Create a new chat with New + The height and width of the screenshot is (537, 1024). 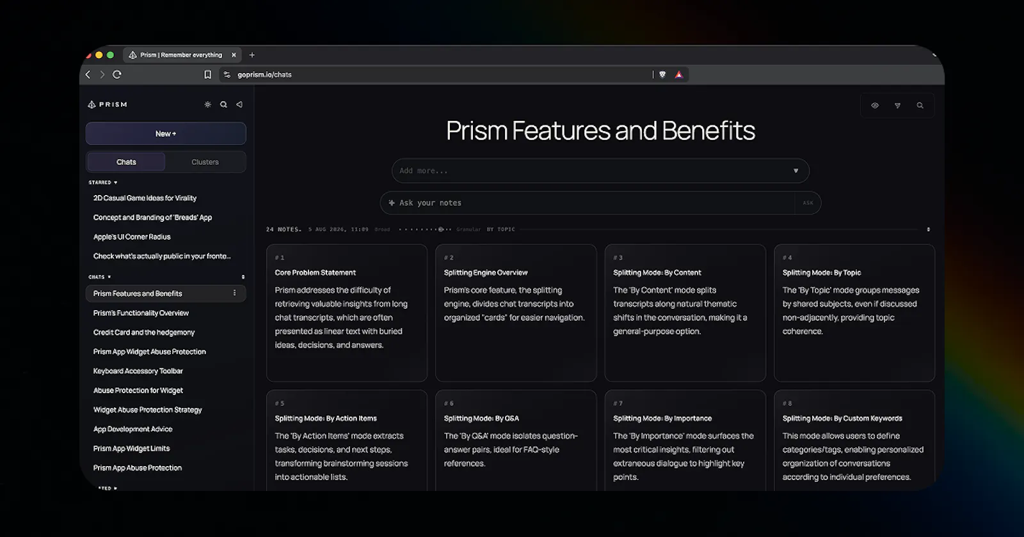tap(166, 134)
